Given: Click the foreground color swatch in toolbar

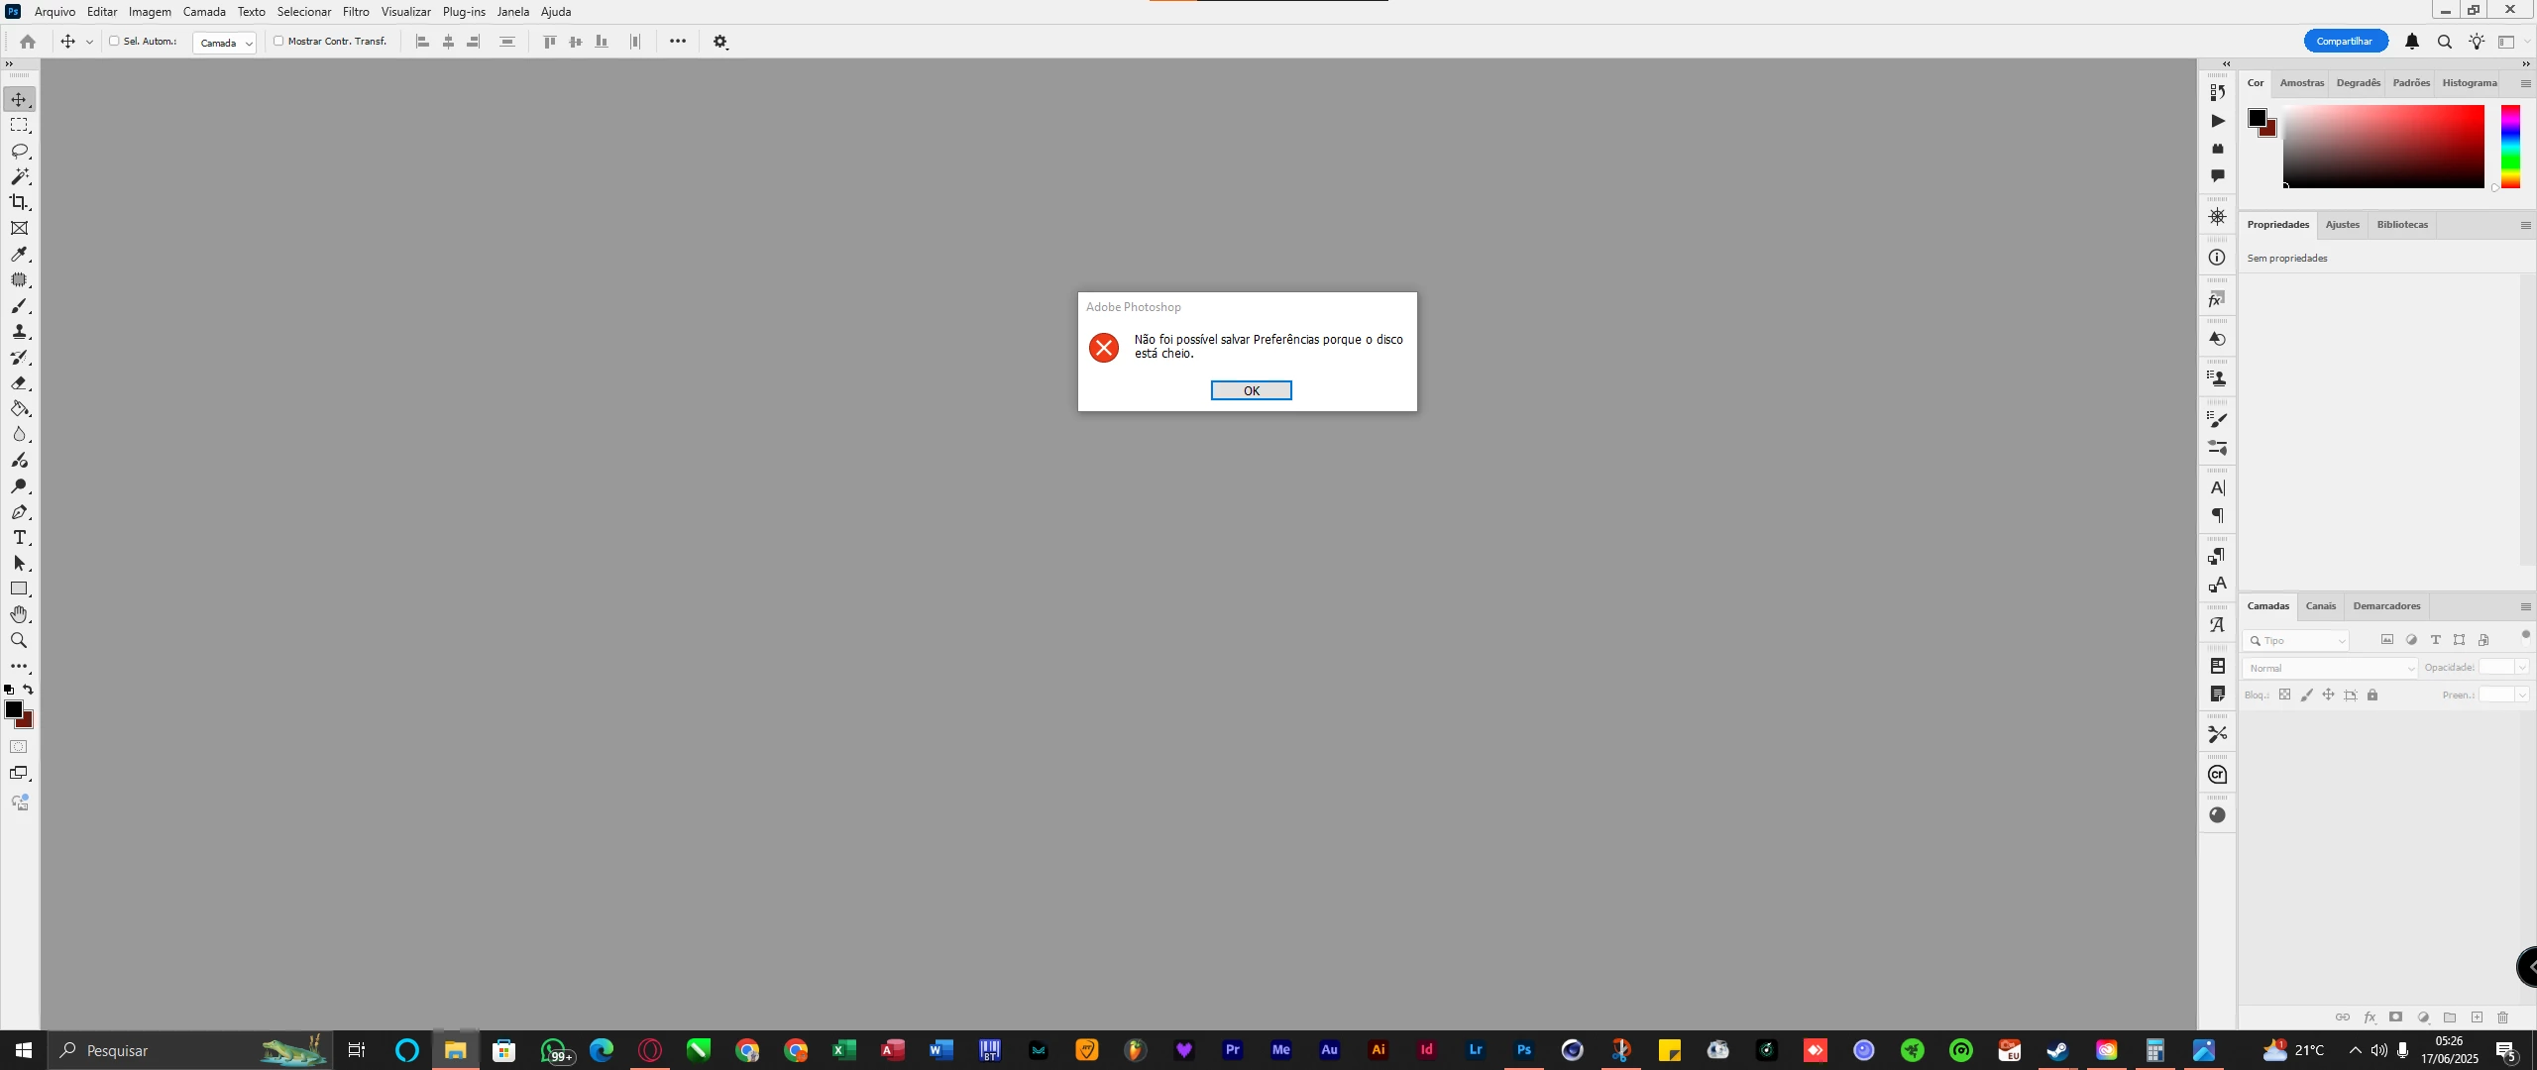Looking at the screenshot, I should coord(13,709).
